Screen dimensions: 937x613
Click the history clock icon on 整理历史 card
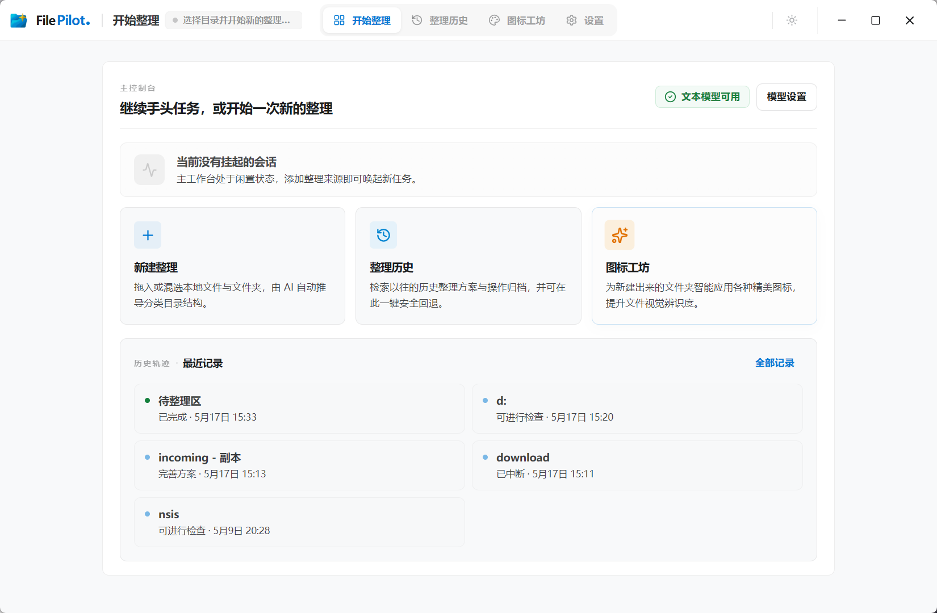coord(383,235)
